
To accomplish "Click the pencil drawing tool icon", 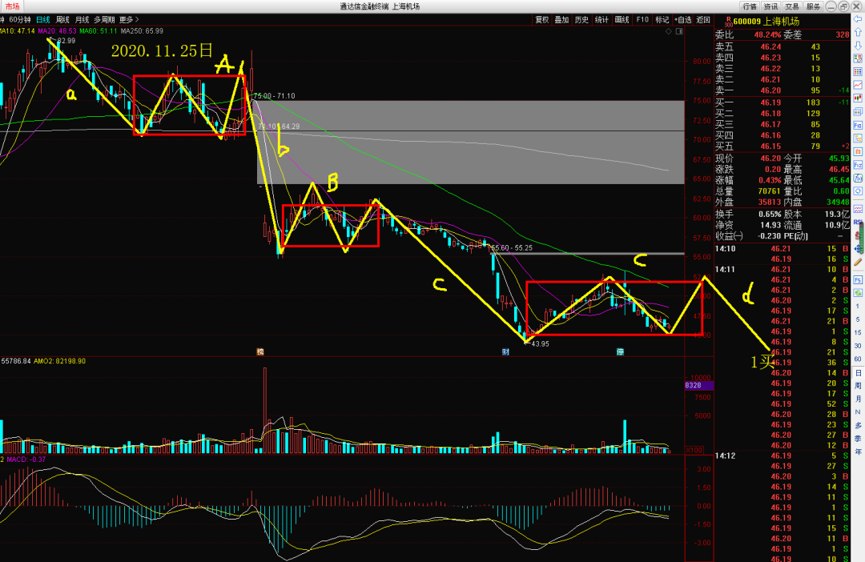I will click(858, 263).
